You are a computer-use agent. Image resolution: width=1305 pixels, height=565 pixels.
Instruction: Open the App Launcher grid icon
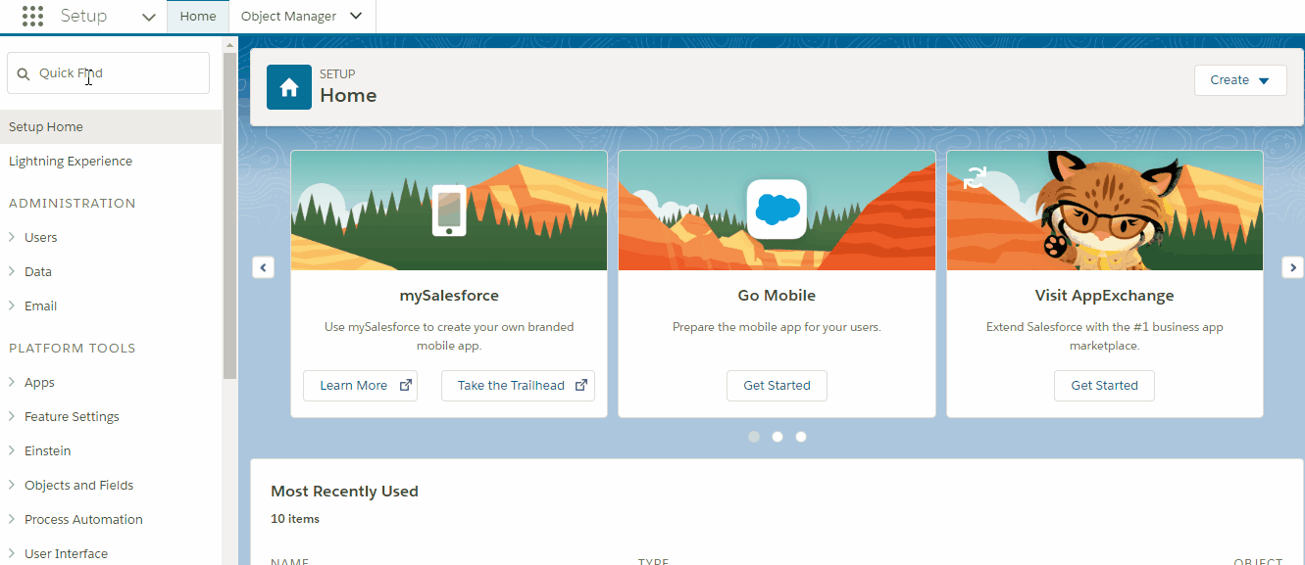[x=32, y=17]
